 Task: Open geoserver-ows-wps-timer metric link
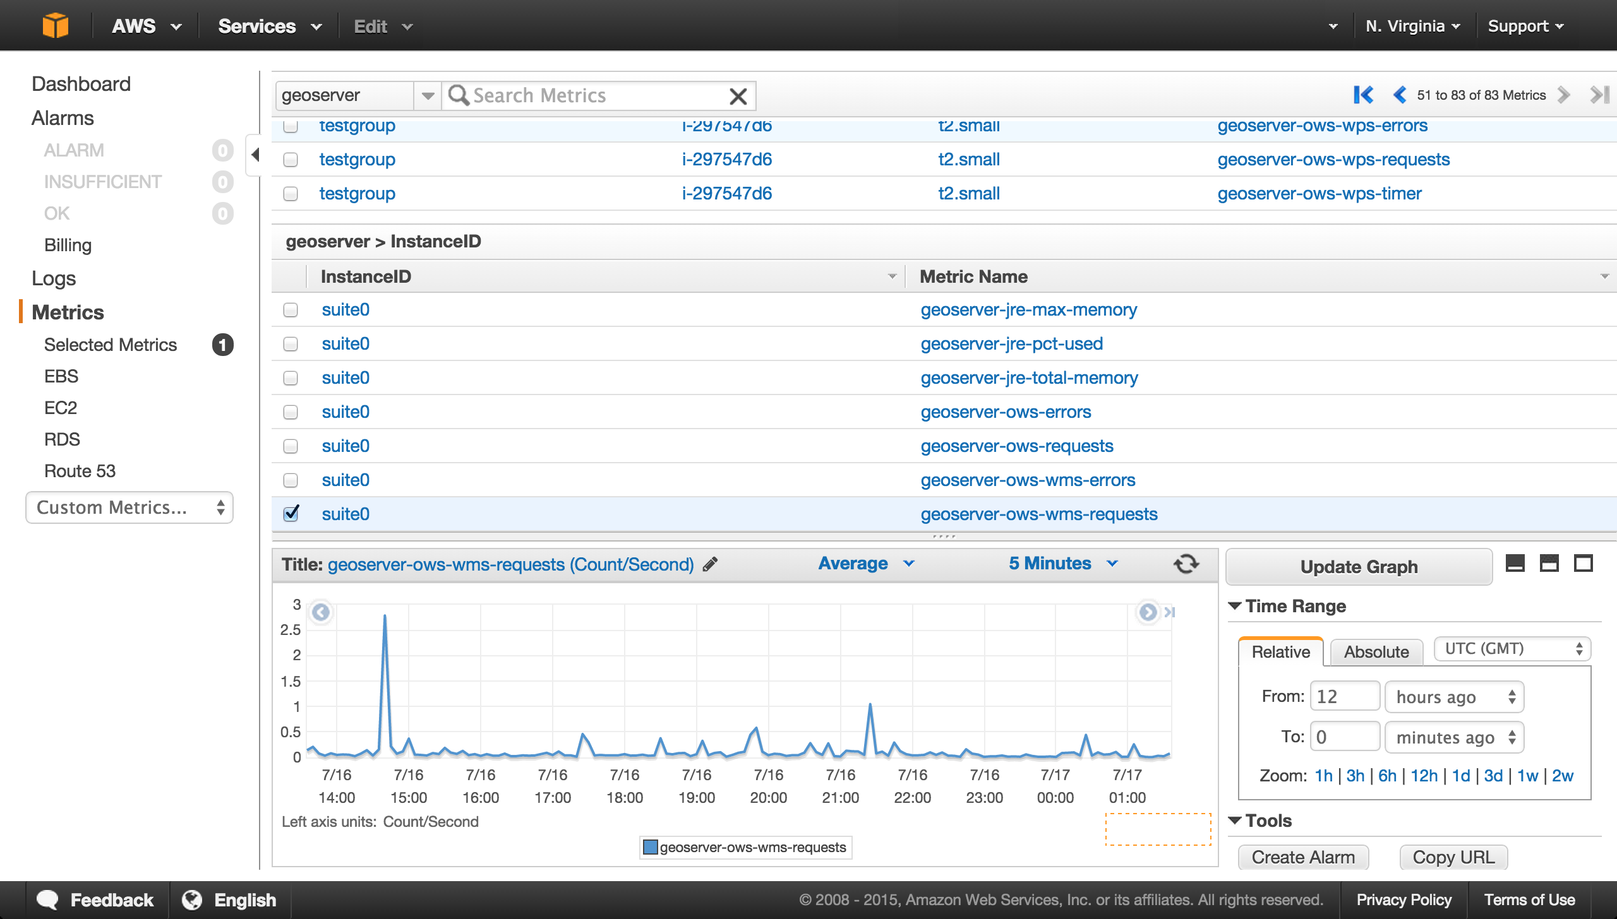coord(1319,193)
